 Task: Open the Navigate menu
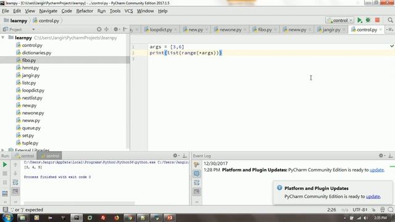[48, 11]
